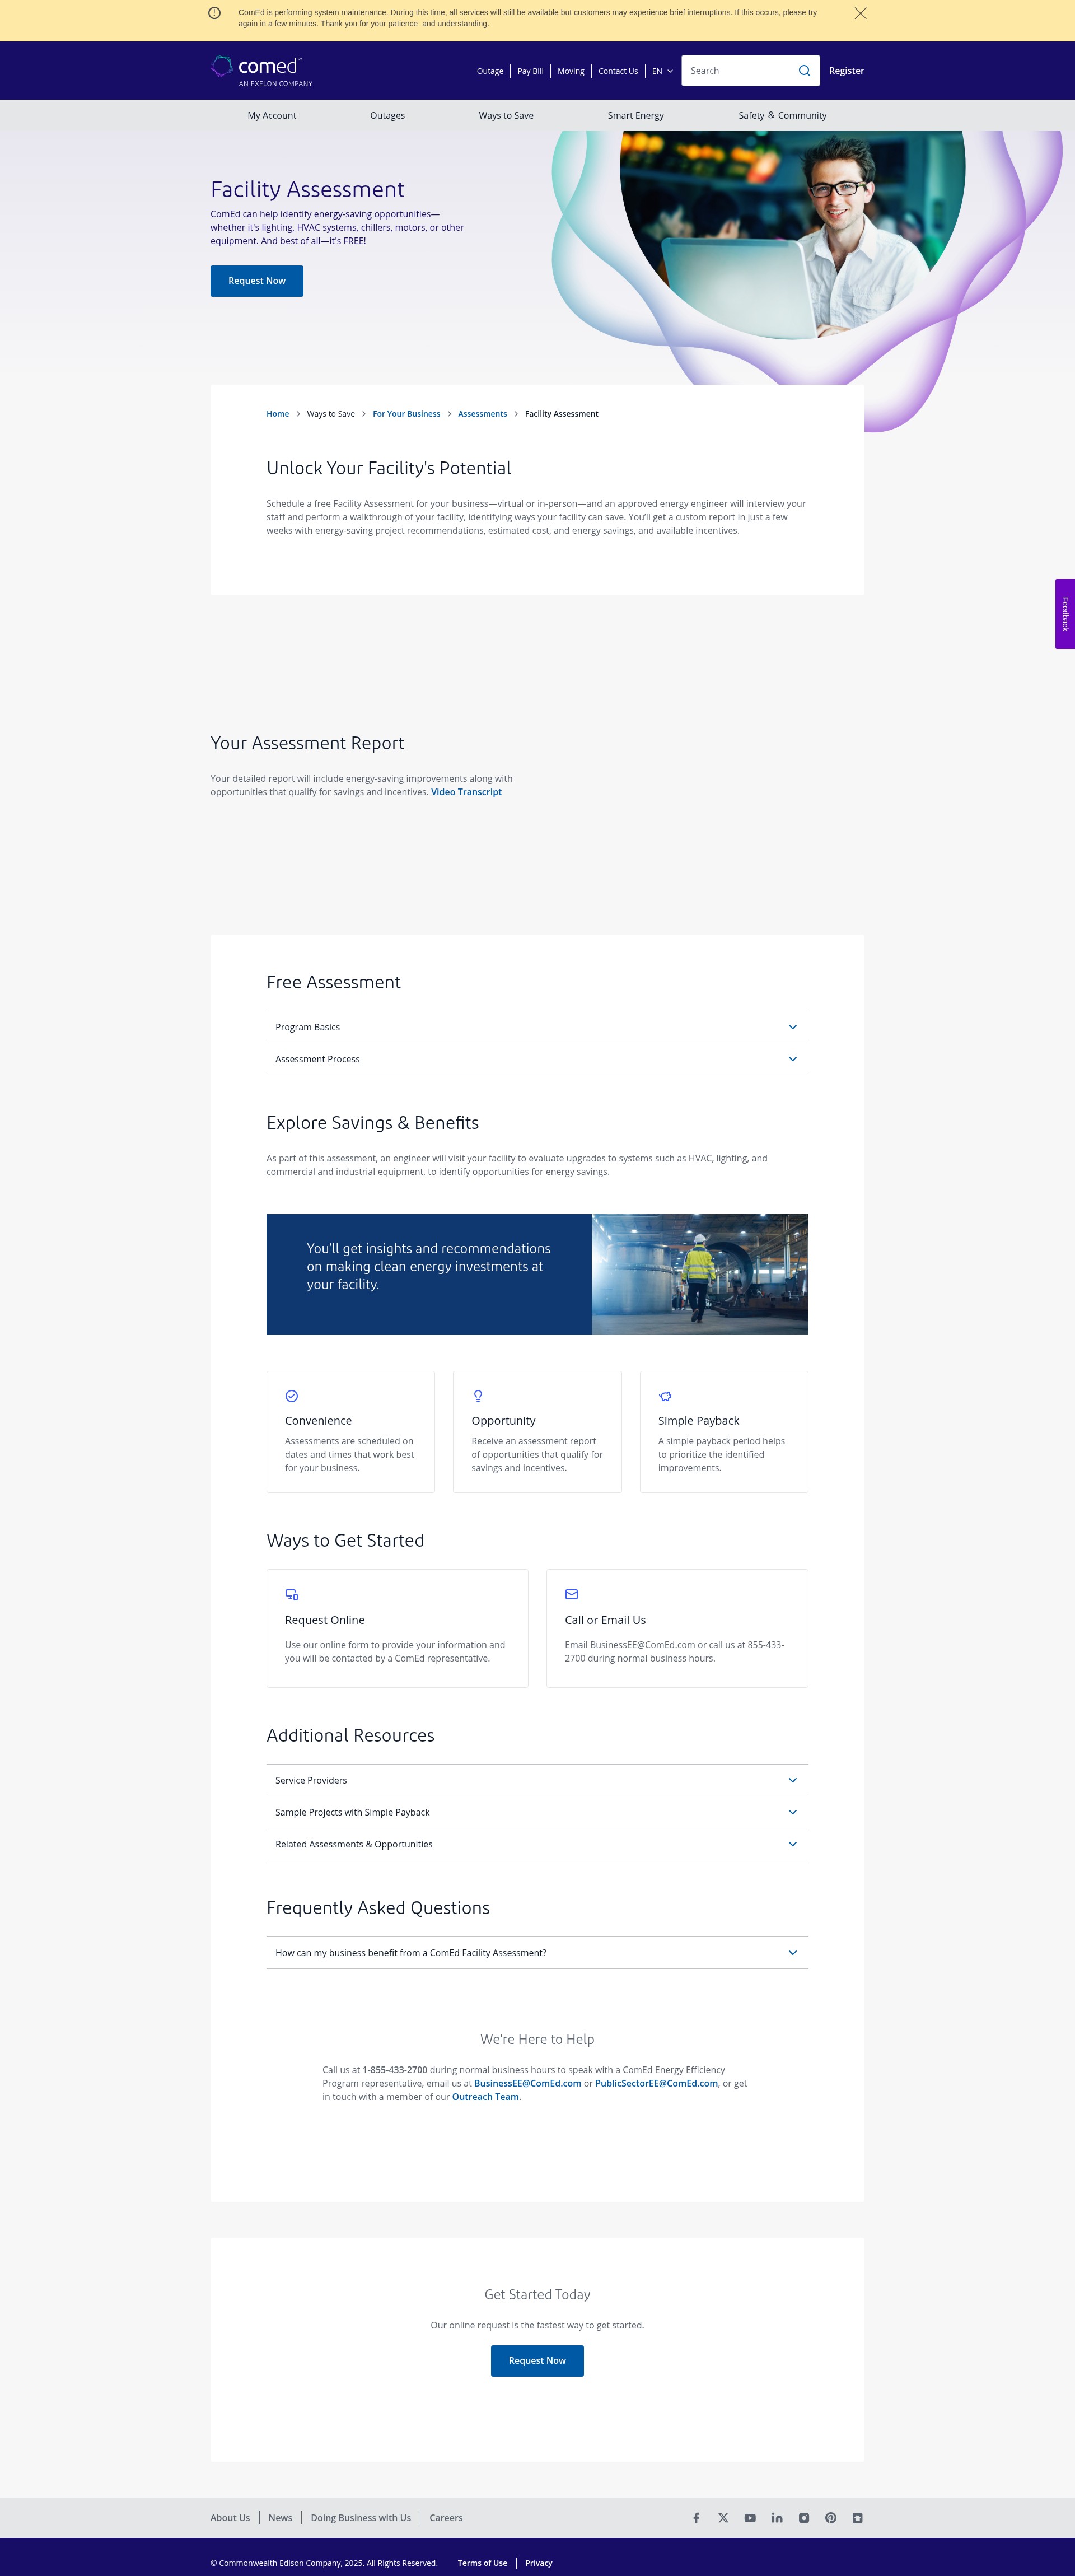Expand Related Assessments & Opportunities
The image size is (1075, 2576).
(537, 1844)
